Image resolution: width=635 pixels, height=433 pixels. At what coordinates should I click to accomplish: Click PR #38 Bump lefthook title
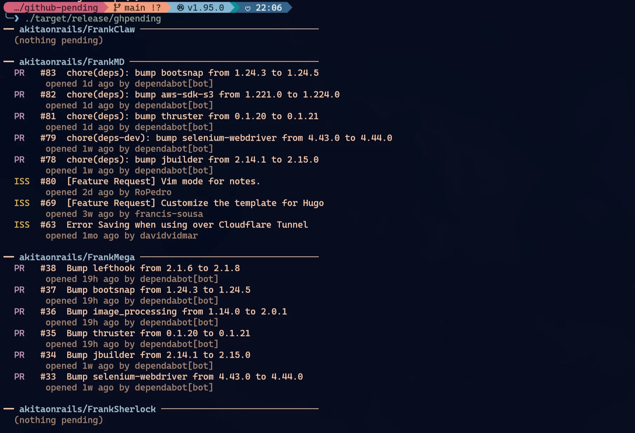click(153, 268)
